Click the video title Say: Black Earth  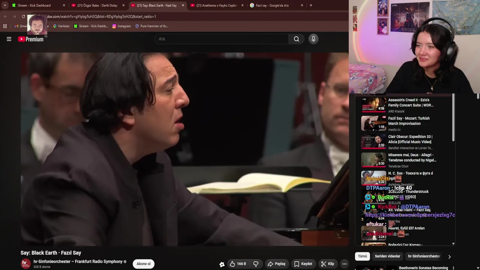click(x=51, y=253)
